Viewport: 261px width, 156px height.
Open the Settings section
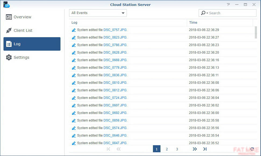coord(32,57)
